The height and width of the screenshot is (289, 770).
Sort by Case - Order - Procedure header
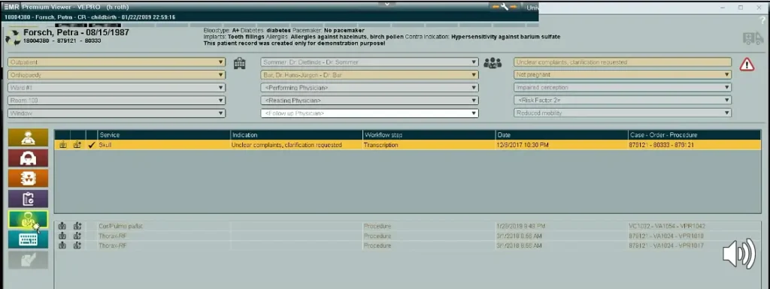pos(694,134)
